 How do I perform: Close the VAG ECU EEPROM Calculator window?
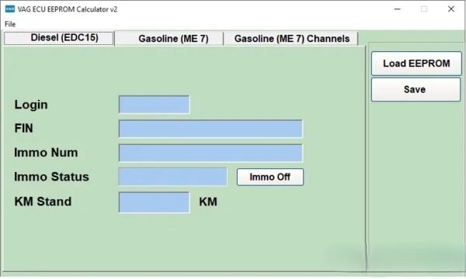[x=450, y=9]
